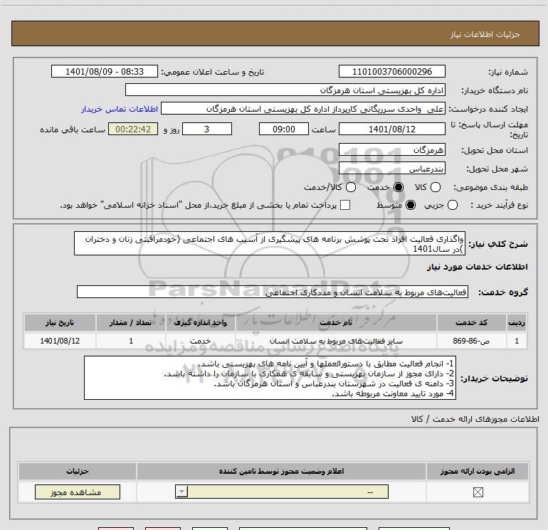The width and height of the screenshot is (548, 530).
Task: Select the کالا/خدمت radio button
Action: [351, 187]
